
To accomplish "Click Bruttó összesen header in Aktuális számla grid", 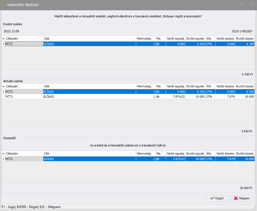I will coord(245,86).
